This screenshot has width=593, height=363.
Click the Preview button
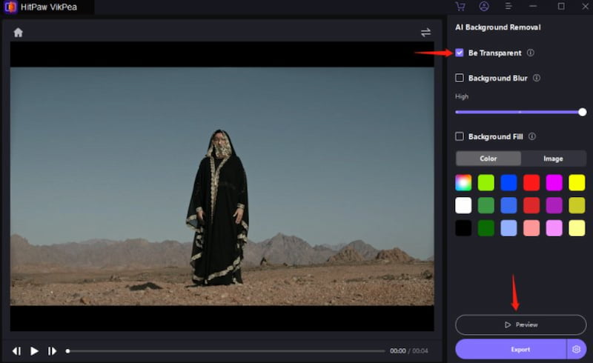[520, 324]
